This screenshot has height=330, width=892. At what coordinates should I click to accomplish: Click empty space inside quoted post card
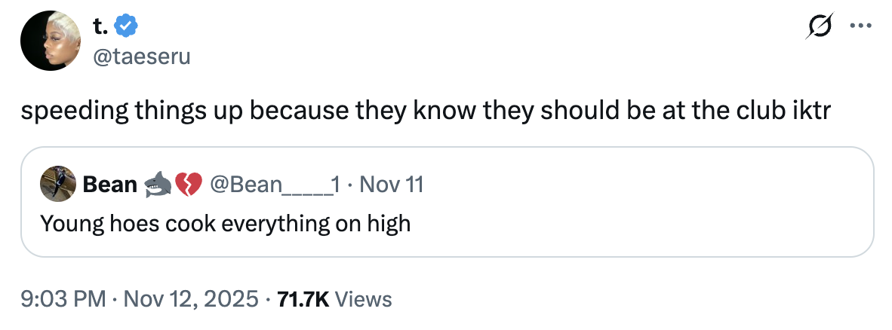pyautogui.click(x=641, y=218)
